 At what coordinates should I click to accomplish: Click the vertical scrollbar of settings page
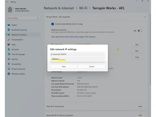150,50
